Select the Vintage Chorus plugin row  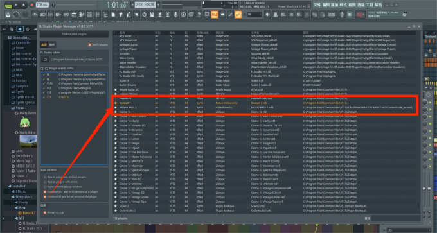click(265, 44)
